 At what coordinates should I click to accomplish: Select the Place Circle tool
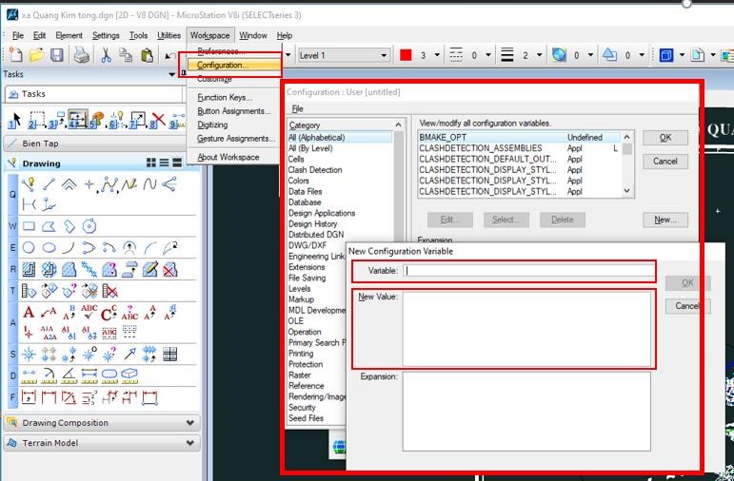click(x=29, y=247)
